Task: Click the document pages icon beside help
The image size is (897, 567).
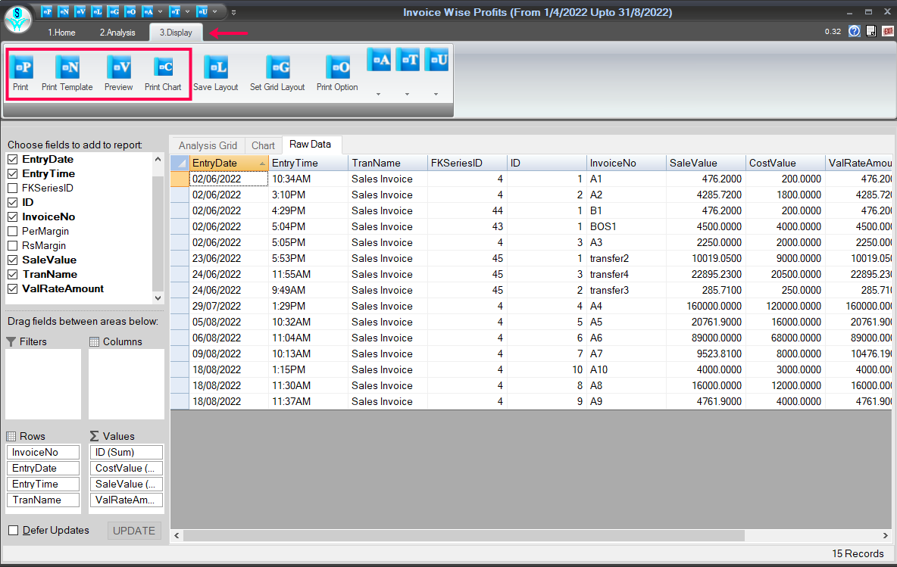Action: 871,31
